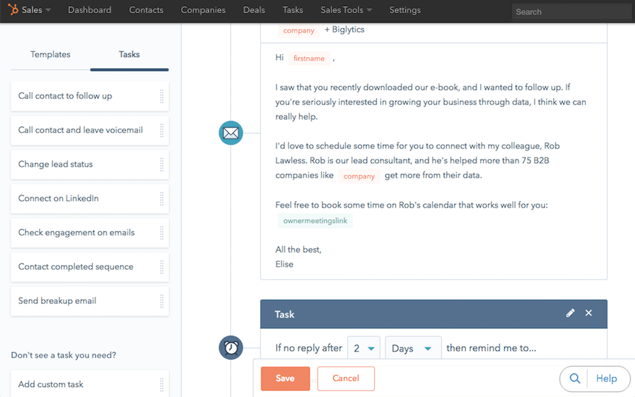Viewport: 635px width, 397px height.
Task: Open Companies in the top navigation
Action: click(203, 10)
